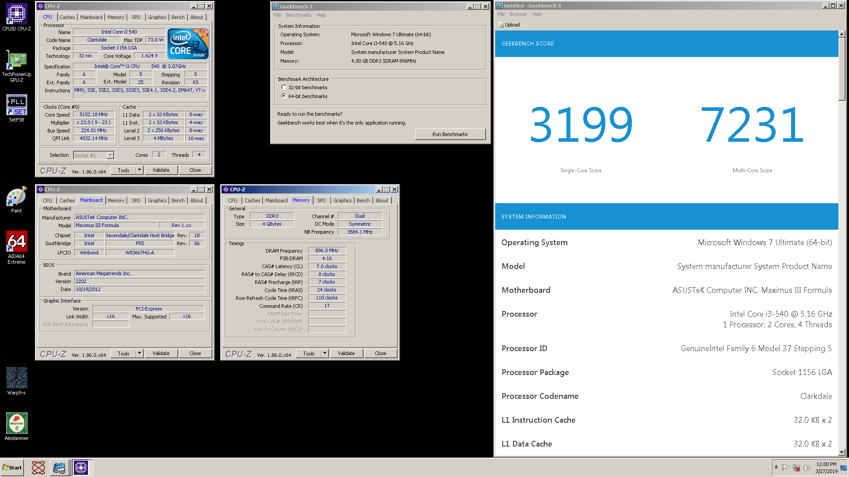
Task: Open the Paint desktop shortcut
Action: tap(16, 200)
